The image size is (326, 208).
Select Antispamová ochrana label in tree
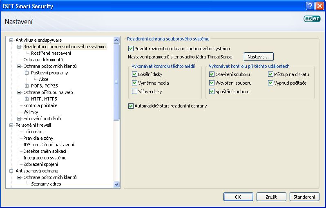pos(37,171)
